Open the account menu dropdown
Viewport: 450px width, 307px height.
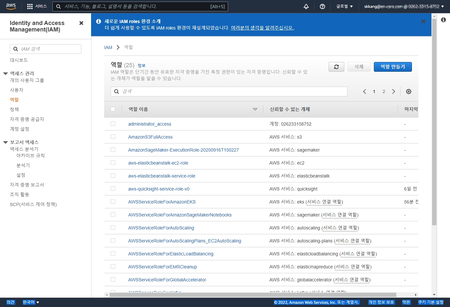(x=404, y=6)
